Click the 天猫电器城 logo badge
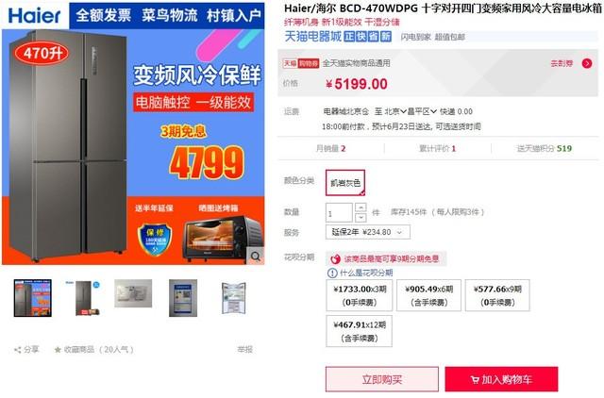 313,36
